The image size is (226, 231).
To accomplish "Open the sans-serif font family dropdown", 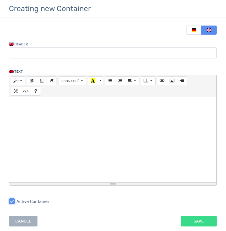I will pyautogui.click(x=72, y=81).
